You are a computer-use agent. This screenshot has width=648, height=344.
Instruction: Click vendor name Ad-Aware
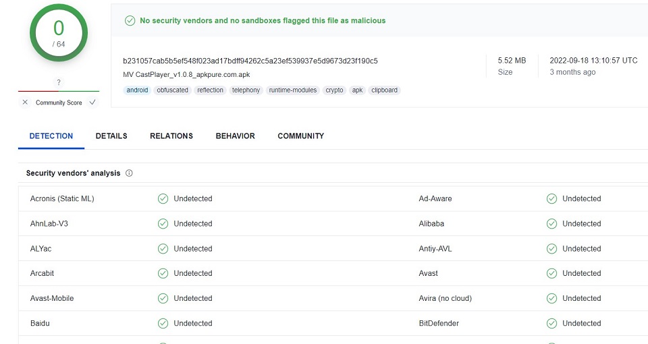pos(435,198)
